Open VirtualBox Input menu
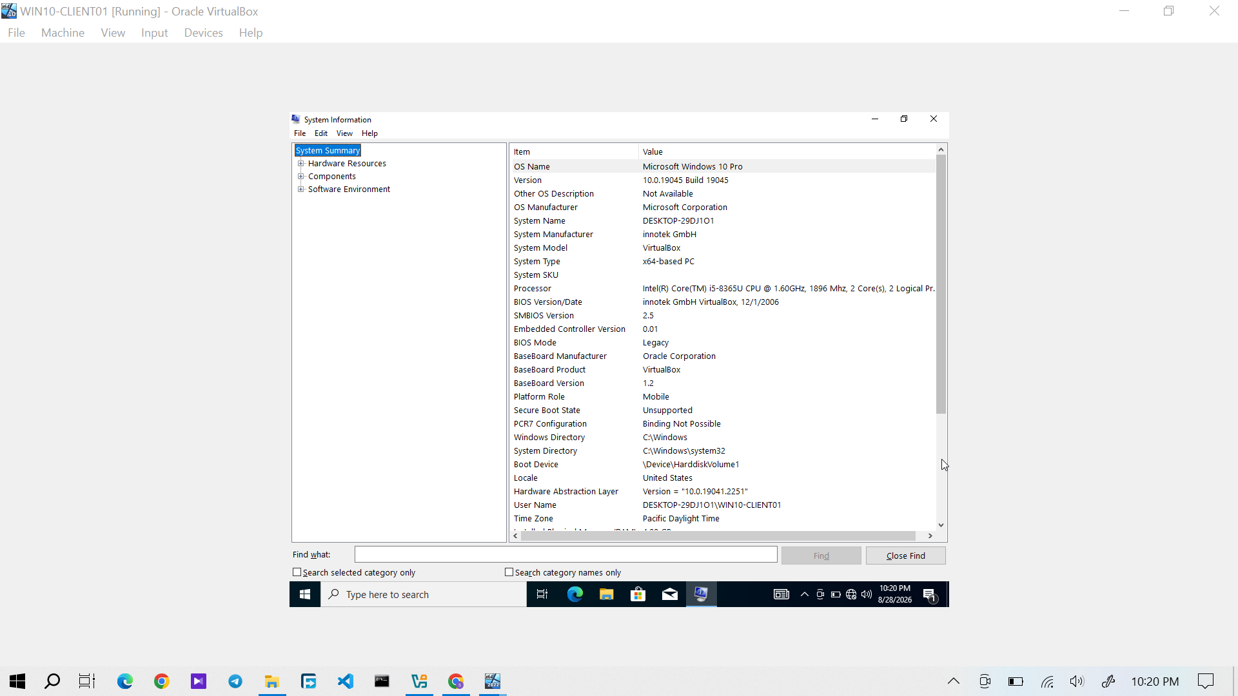The width and height of the screenshot is (1238, 696). 154,33
